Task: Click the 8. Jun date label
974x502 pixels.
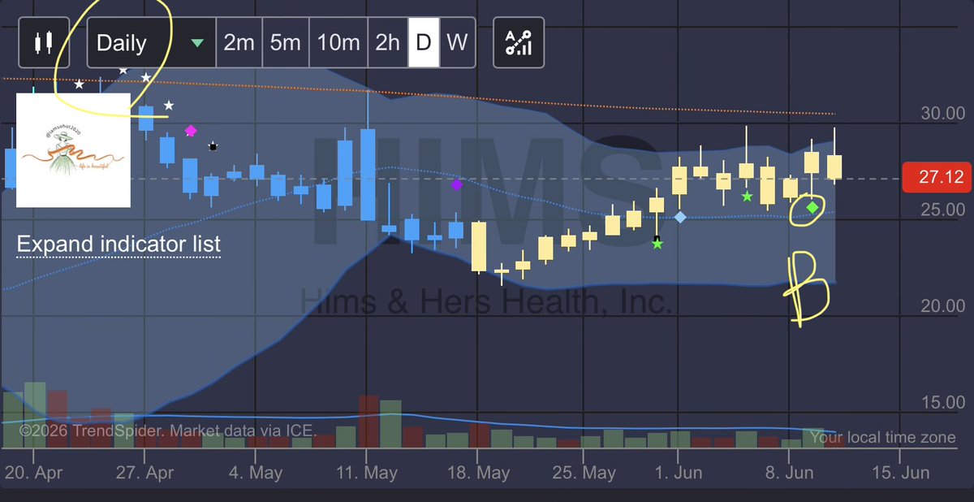Action: click(788, 472)
